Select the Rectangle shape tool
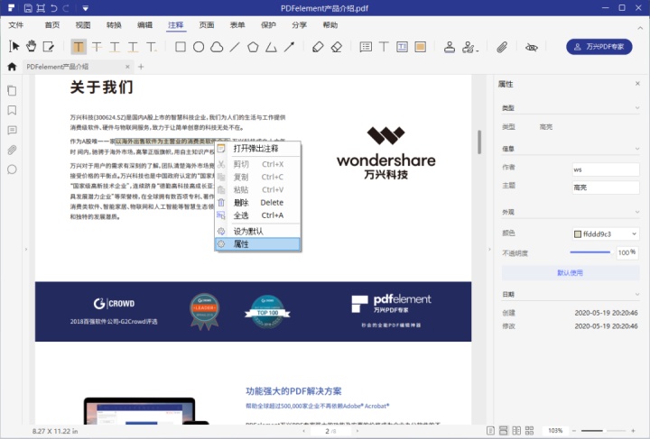 tap(181, 47)
